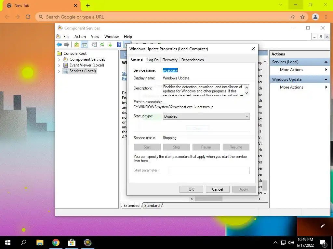333x249 pixels.
Task: Click the horizontal scrollbar thumb in services list
Action: pos(208,199)
